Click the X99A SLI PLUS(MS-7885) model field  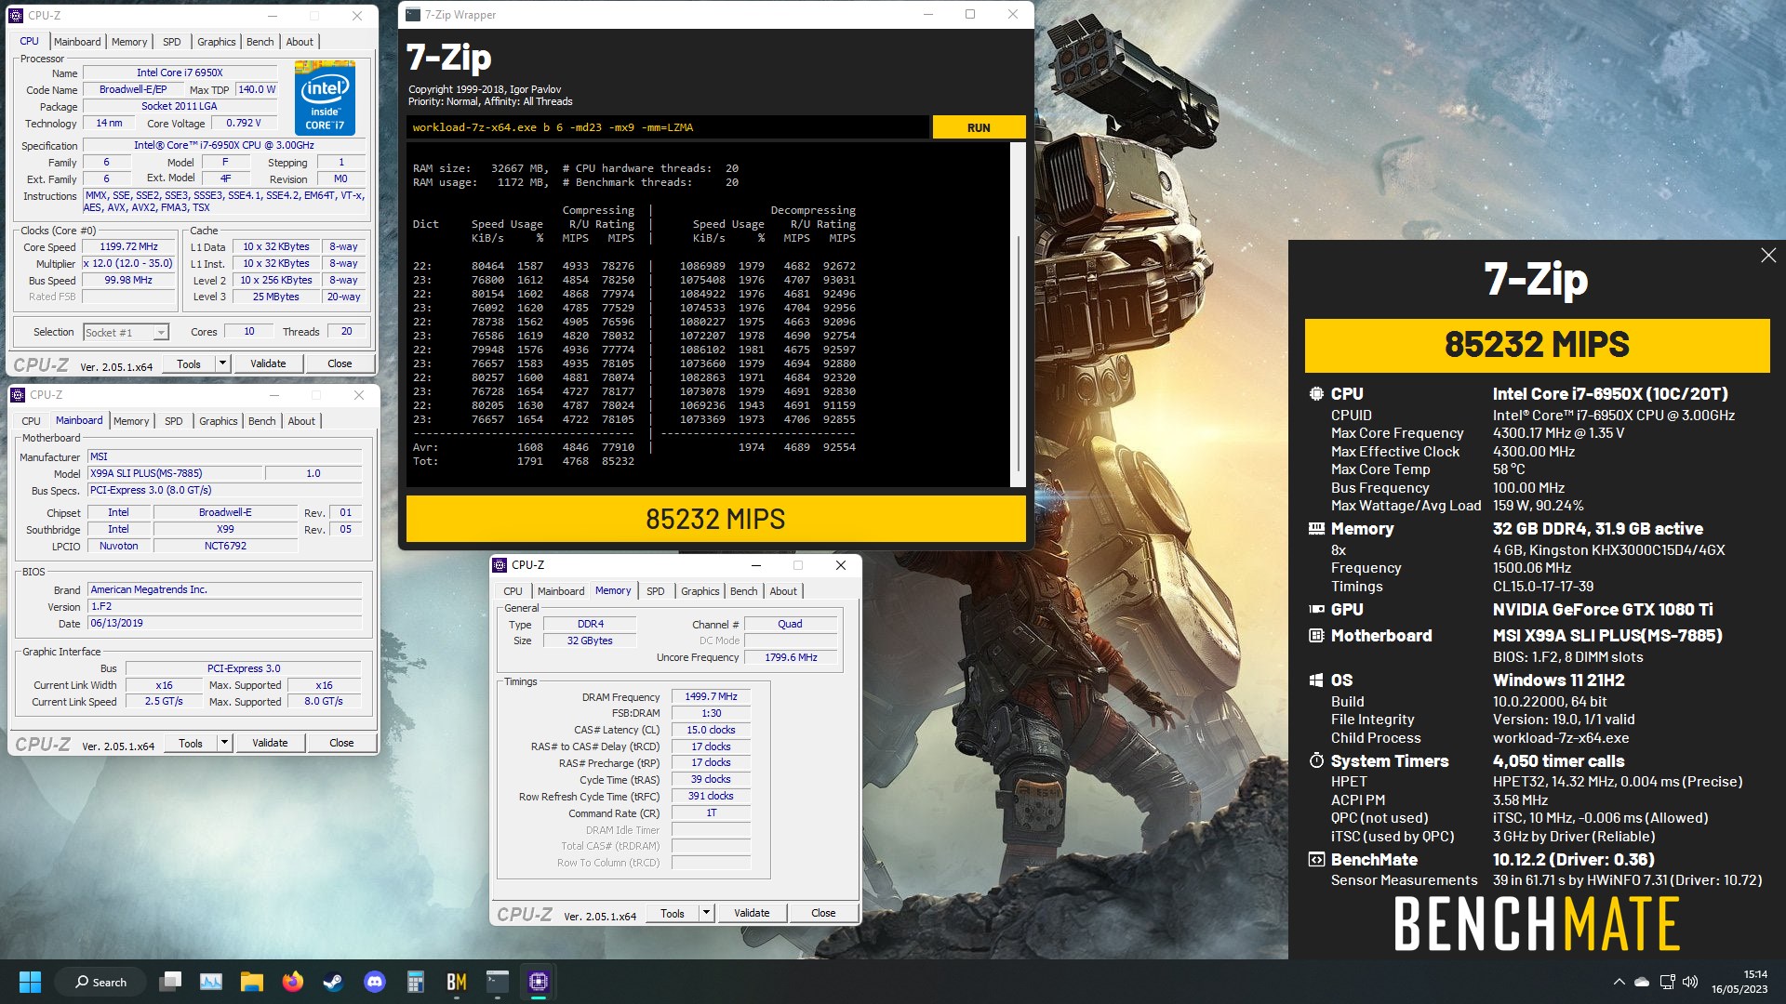[x=173, y=473]
